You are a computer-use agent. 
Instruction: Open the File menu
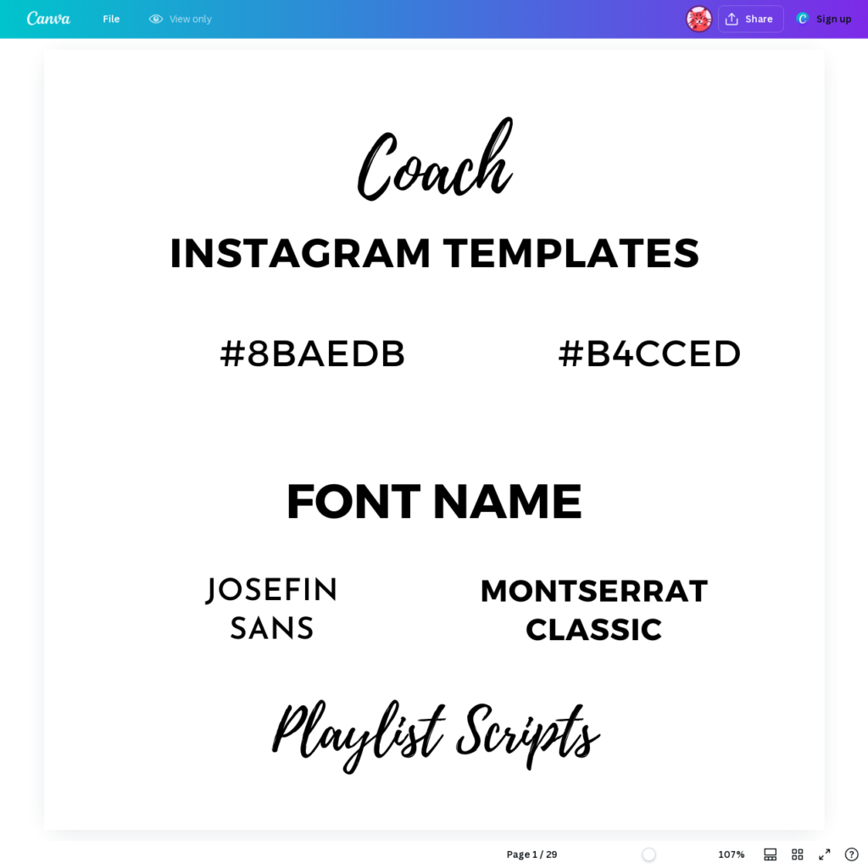coord(111,19)
